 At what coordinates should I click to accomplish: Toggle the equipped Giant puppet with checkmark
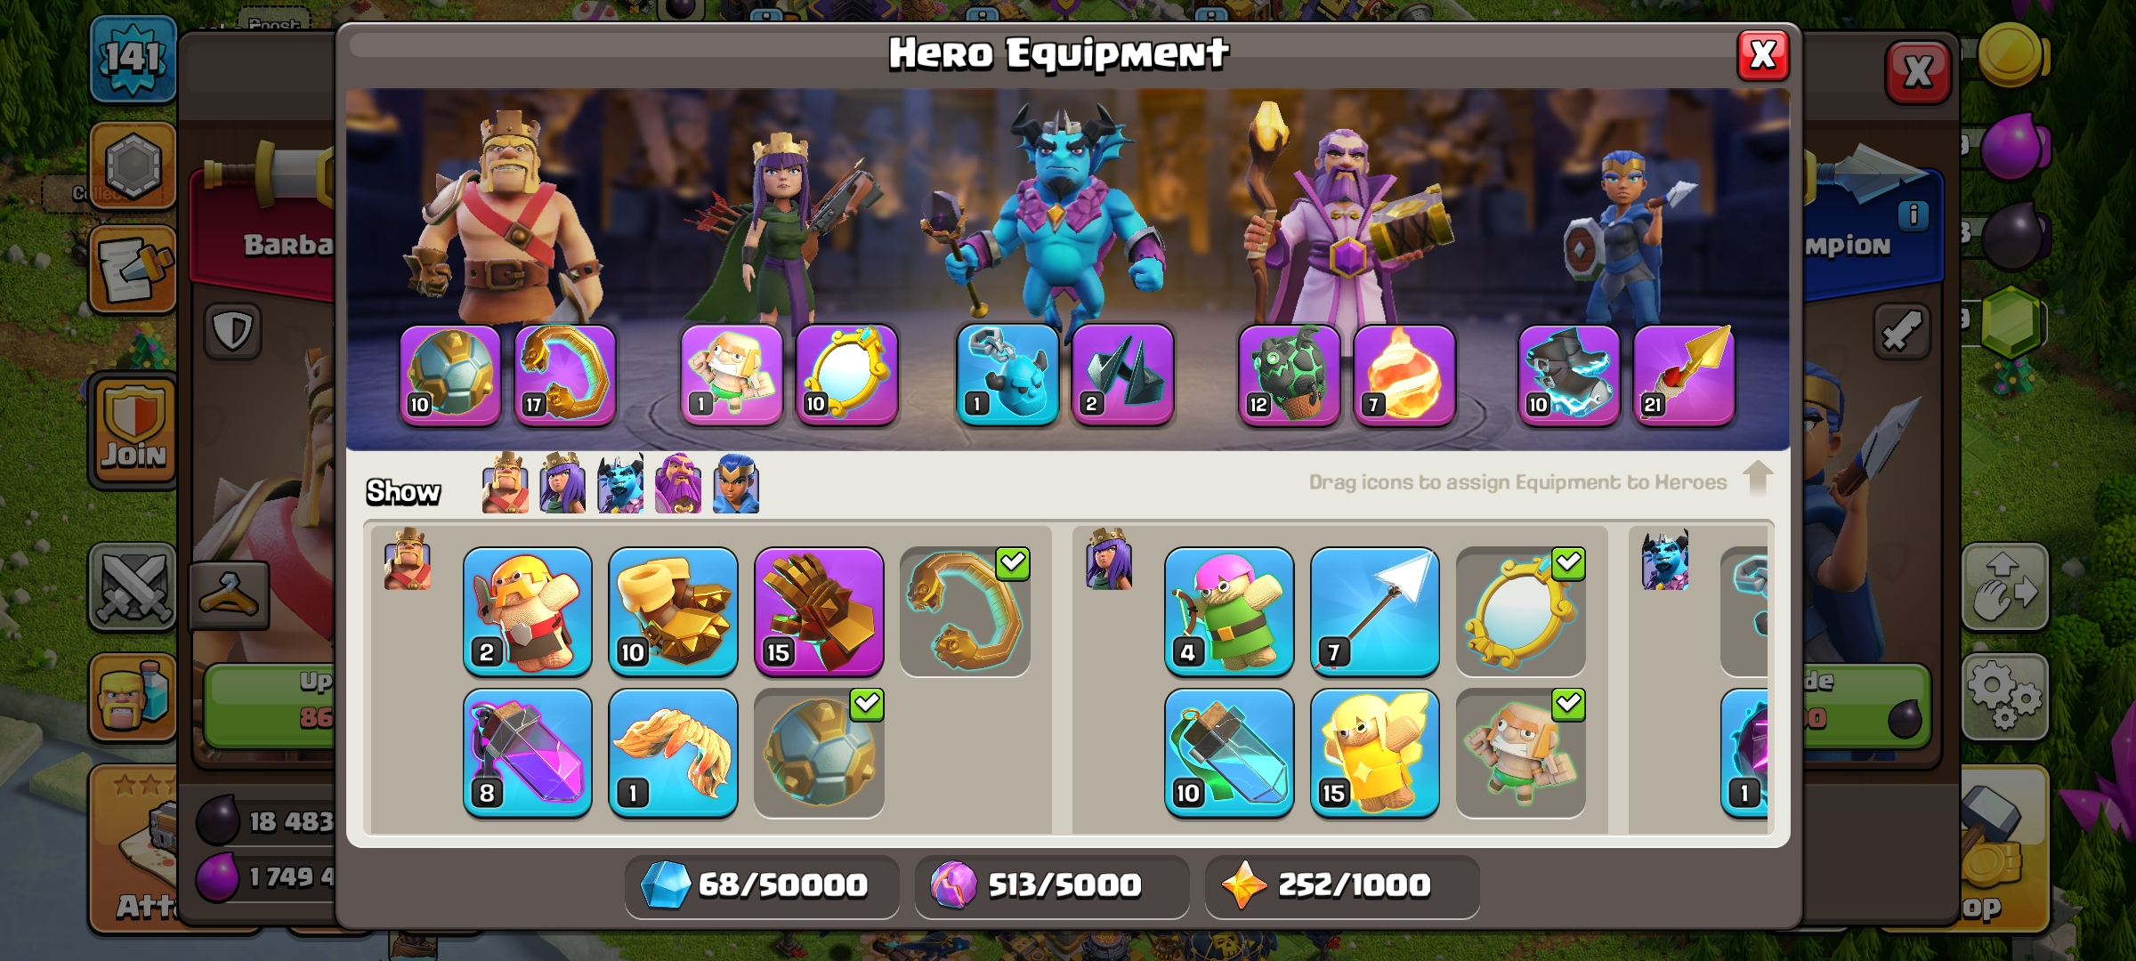click(x=1520, y=753)
